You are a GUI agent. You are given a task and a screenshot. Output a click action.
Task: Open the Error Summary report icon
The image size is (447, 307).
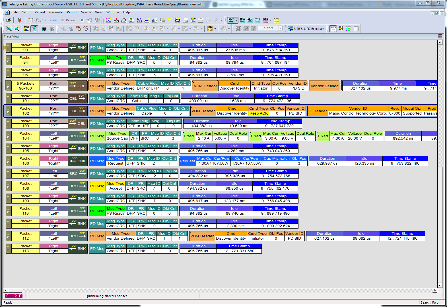click(116, 20)
